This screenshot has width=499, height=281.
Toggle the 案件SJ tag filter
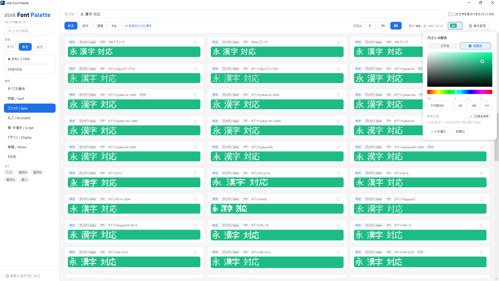(x=11, y=180)
